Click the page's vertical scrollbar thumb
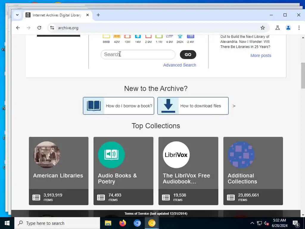The height and width of the screenshot is (229, 305). (x=303, y=75)
